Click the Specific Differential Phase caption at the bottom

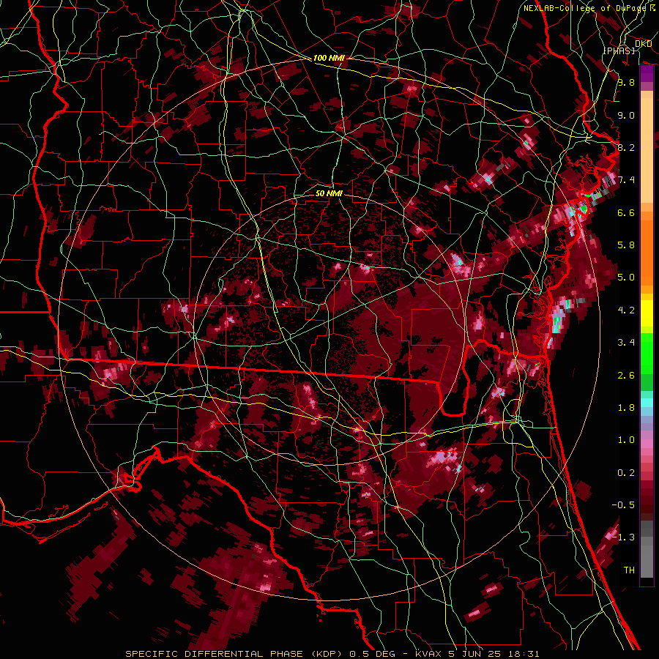[332, 654]
